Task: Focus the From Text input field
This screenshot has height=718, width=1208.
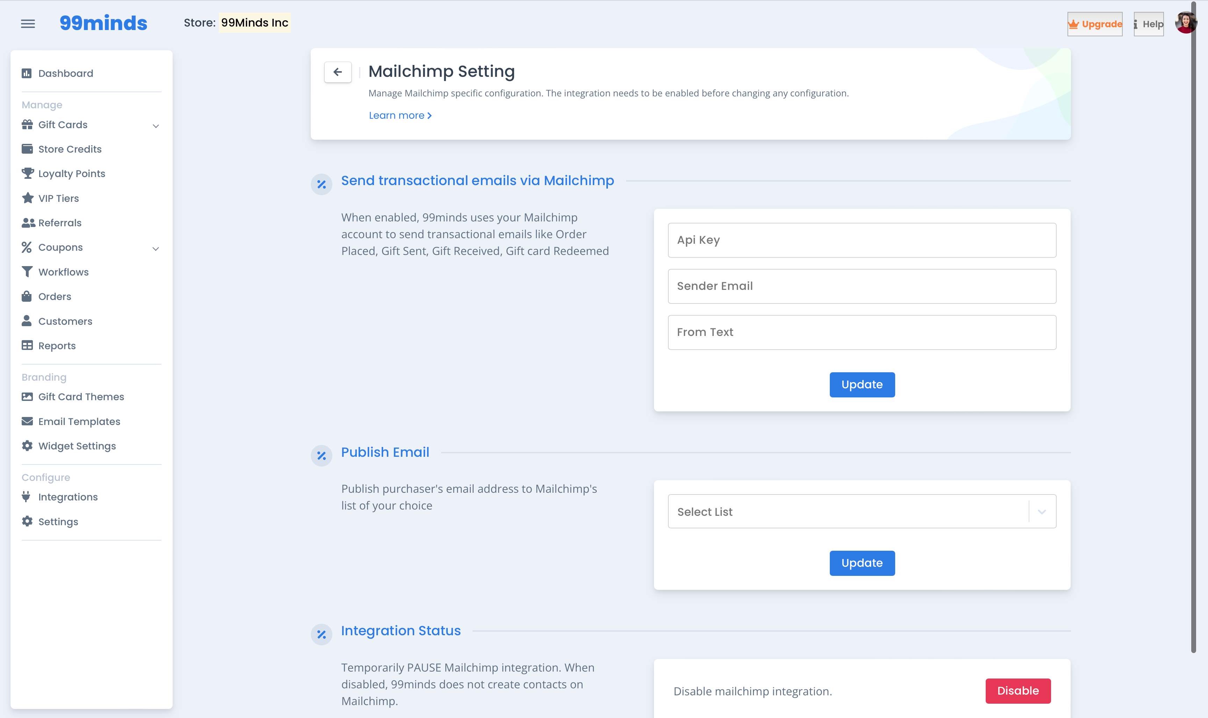Action: tap(862, 332)
